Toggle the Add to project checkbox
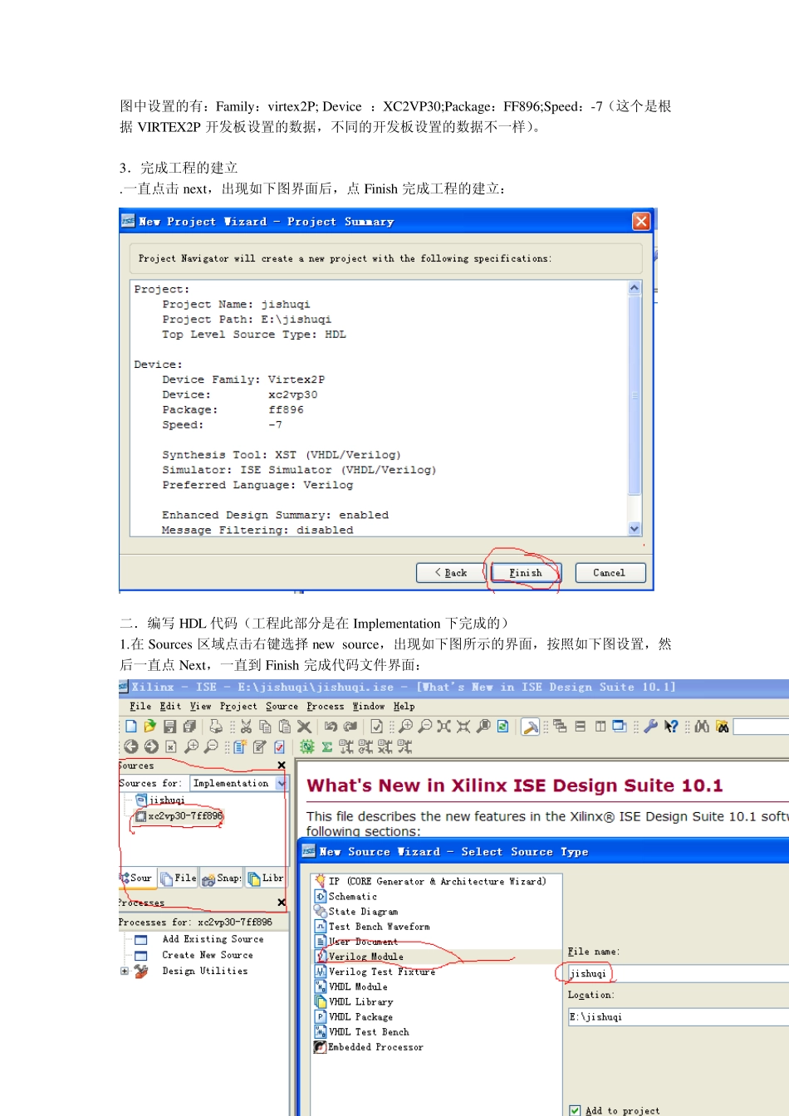789x1116 pixels. [x=575, y=1110]
